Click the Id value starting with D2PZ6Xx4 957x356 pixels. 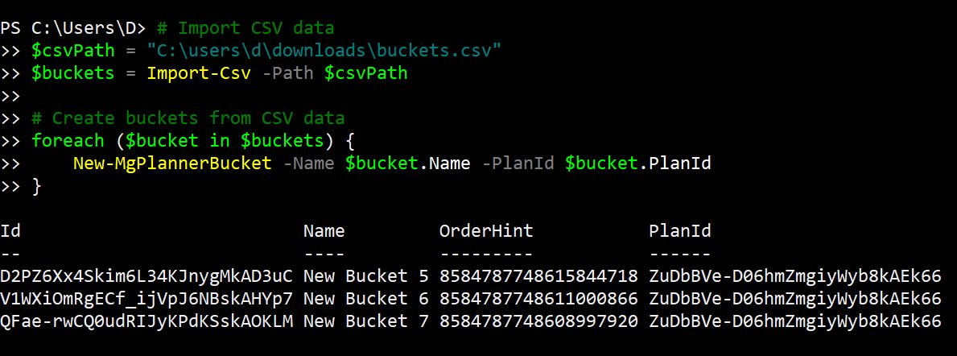(146, 276)
